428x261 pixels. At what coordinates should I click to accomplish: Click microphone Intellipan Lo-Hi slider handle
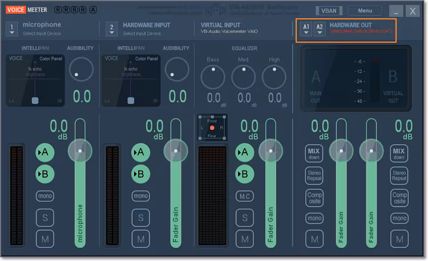tap(35, 100)
